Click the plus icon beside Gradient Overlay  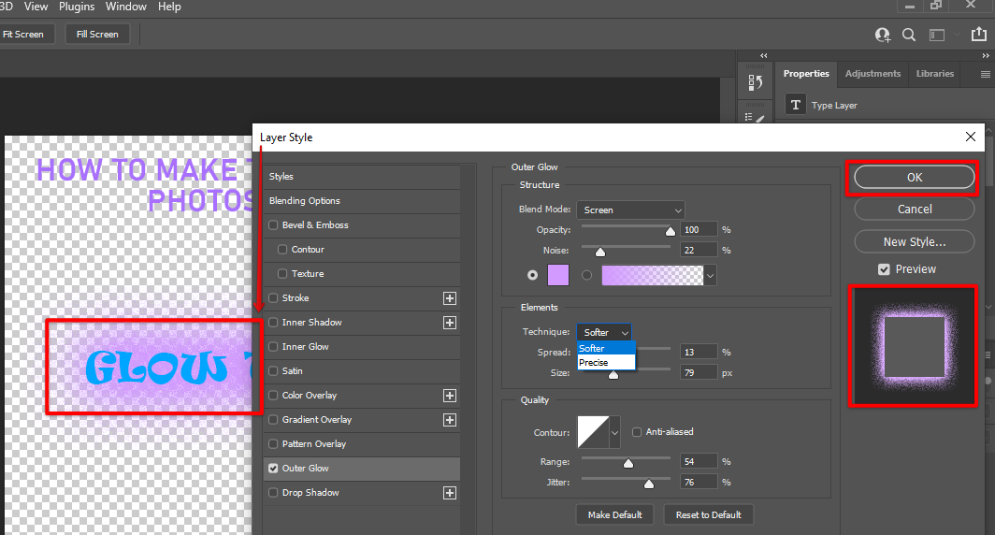point(450,420)
